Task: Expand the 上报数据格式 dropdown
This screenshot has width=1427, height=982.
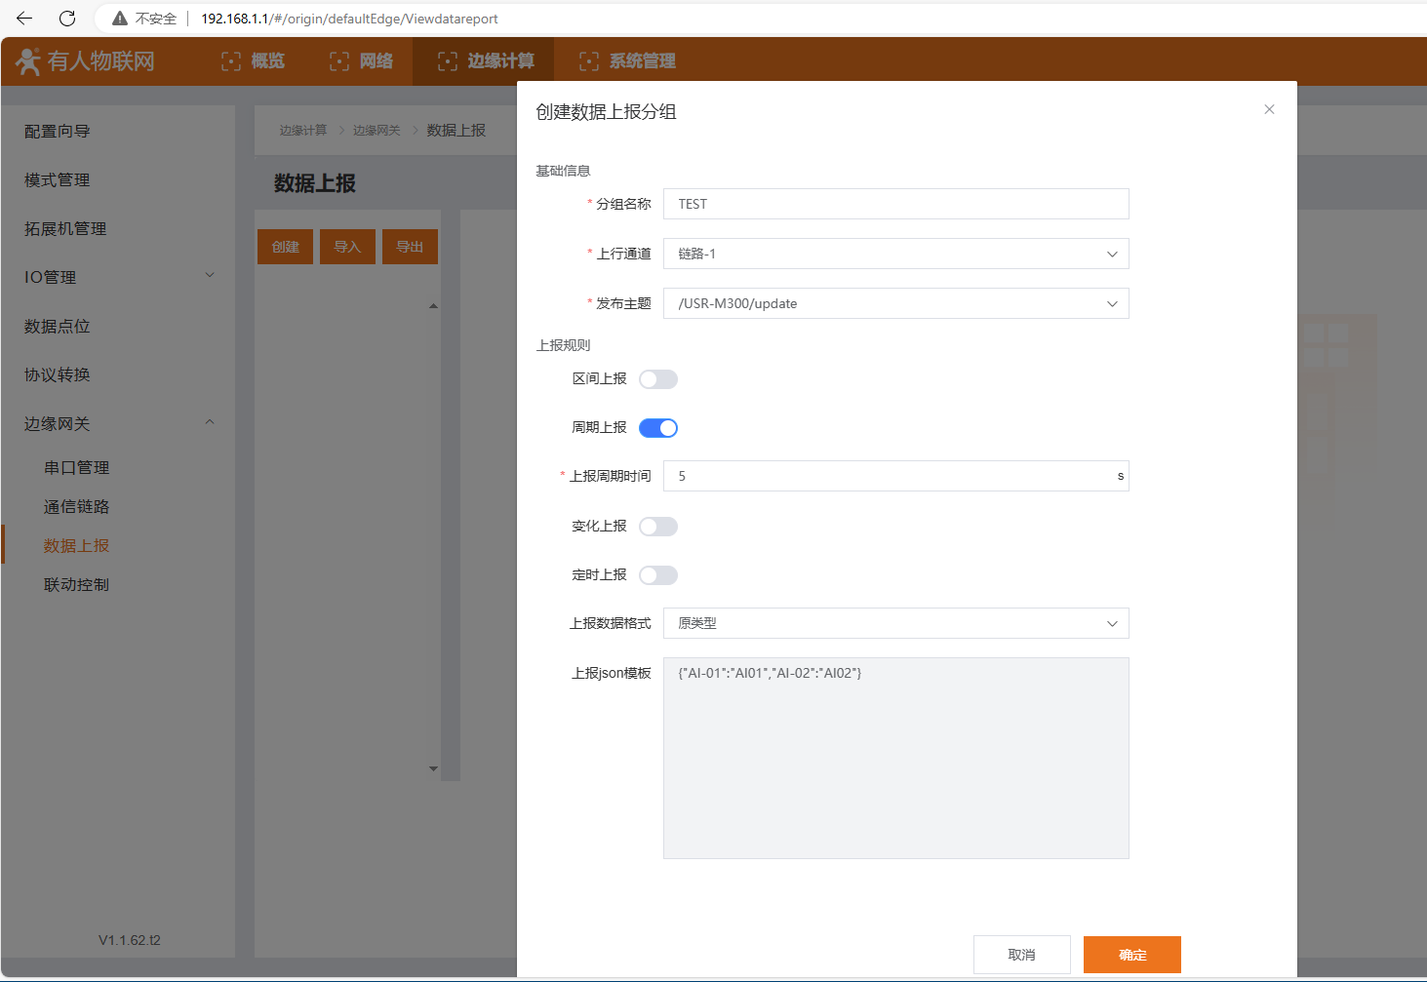Action: tap(895, 623)
